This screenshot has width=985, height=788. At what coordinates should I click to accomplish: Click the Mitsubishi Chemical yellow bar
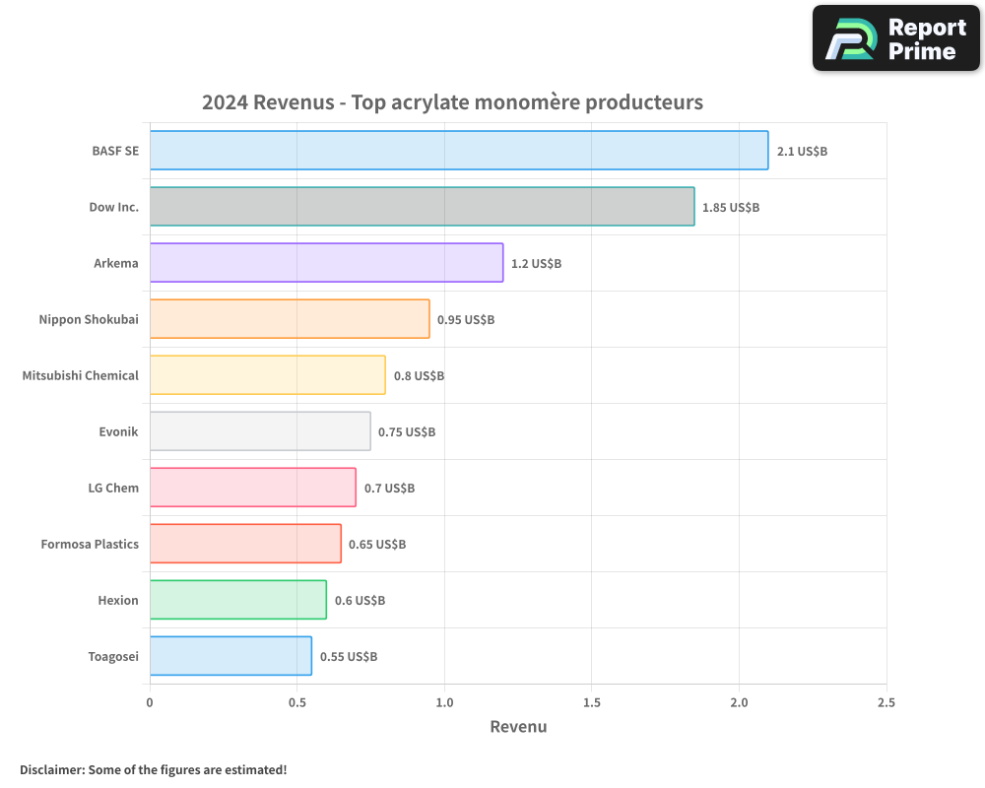(267, 375)
